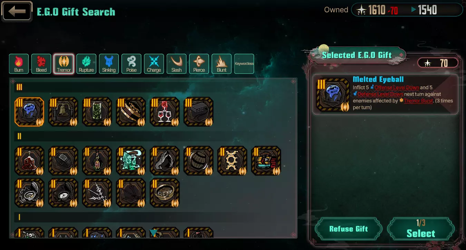The image size is (466, 250).
Task: Switch to the Rupture filter tab
Action: (86, 64)
